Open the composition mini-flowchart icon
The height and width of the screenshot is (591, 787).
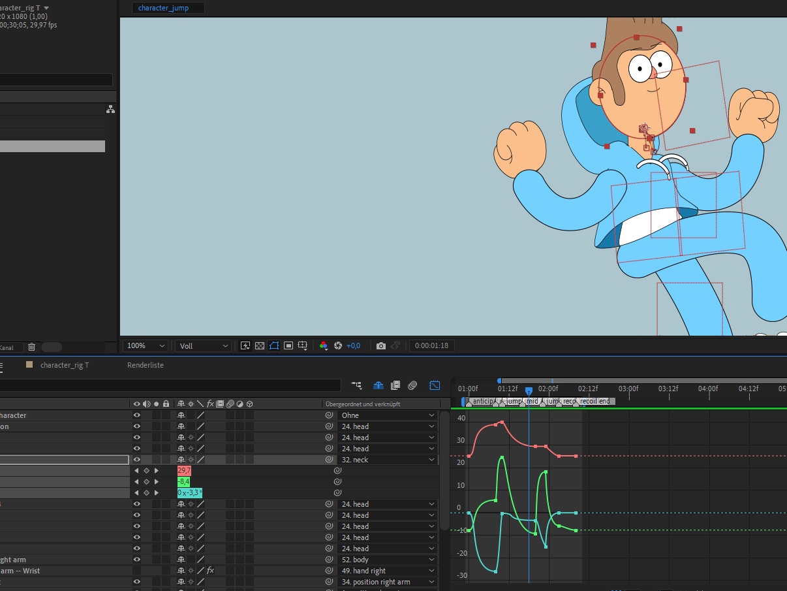356,385
